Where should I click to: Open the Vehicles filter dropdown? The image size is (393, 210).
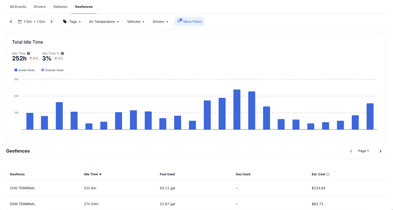[135, 22]
